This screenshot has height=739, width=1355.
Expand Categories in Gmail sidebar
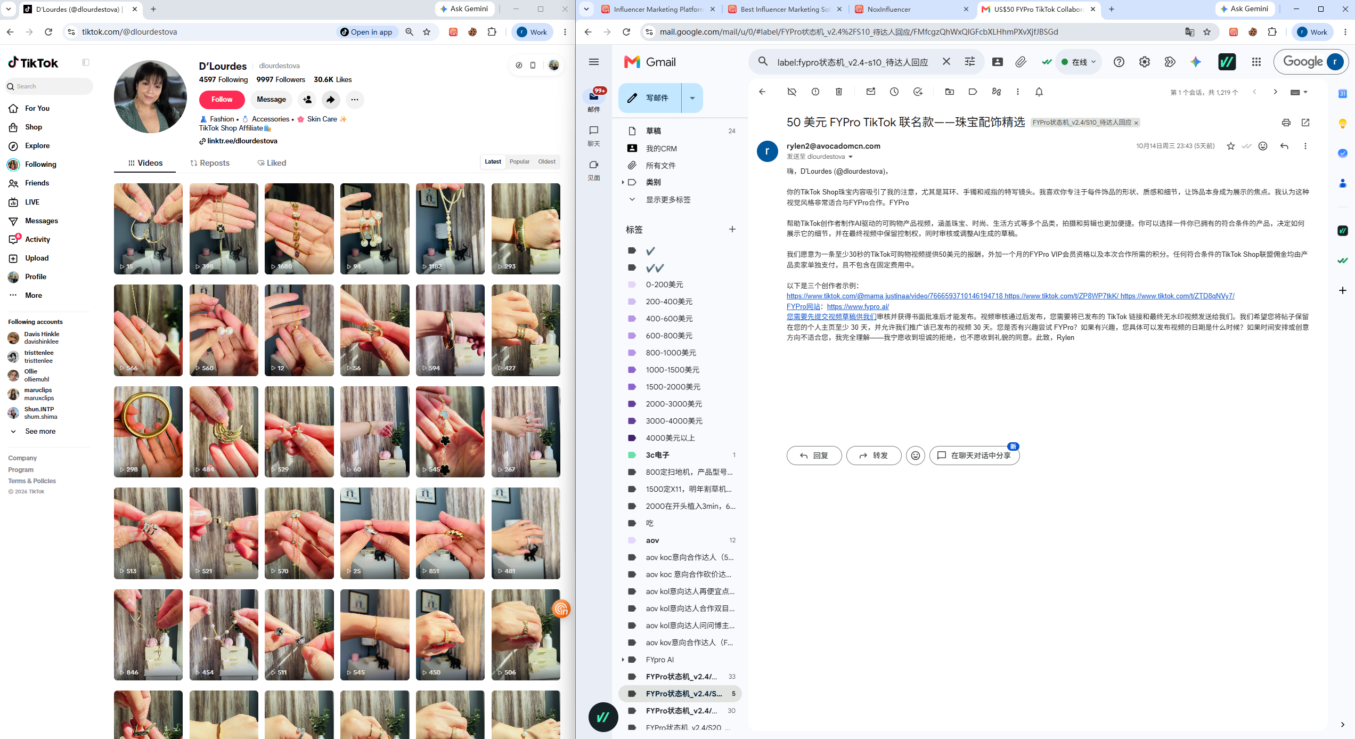point(623,182)
